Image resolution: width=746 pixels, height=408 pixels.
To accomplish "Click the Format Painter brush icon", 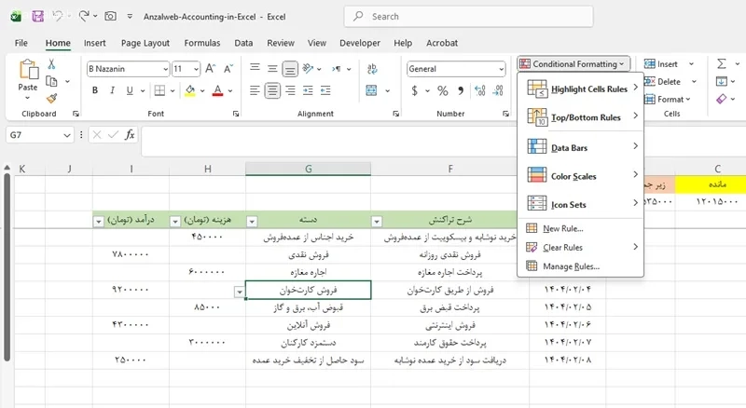I will [x=51, y=99].
